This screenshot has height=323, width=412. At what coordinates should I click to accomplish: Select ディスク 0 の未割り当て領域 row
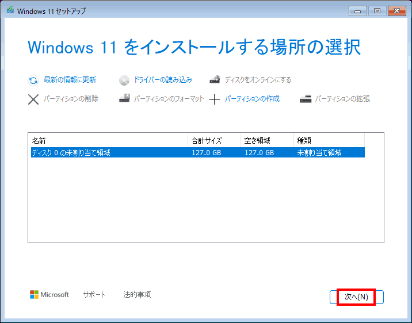pyautogui.click(x=198, y=152)
